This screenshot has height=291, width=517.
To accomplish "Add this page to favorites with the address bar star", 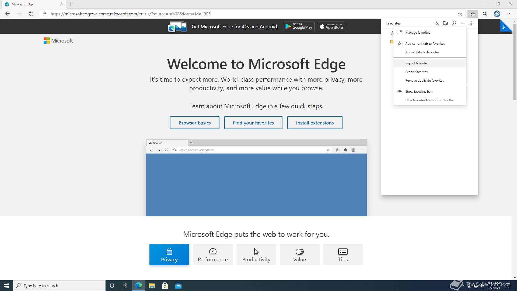I will click(460, 14).
